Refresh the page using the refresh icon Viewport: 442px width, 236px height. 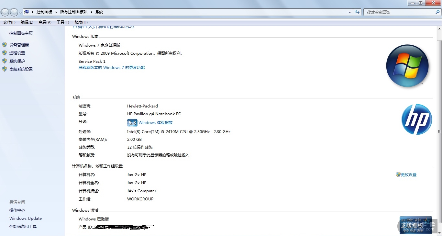pos(357,12)
